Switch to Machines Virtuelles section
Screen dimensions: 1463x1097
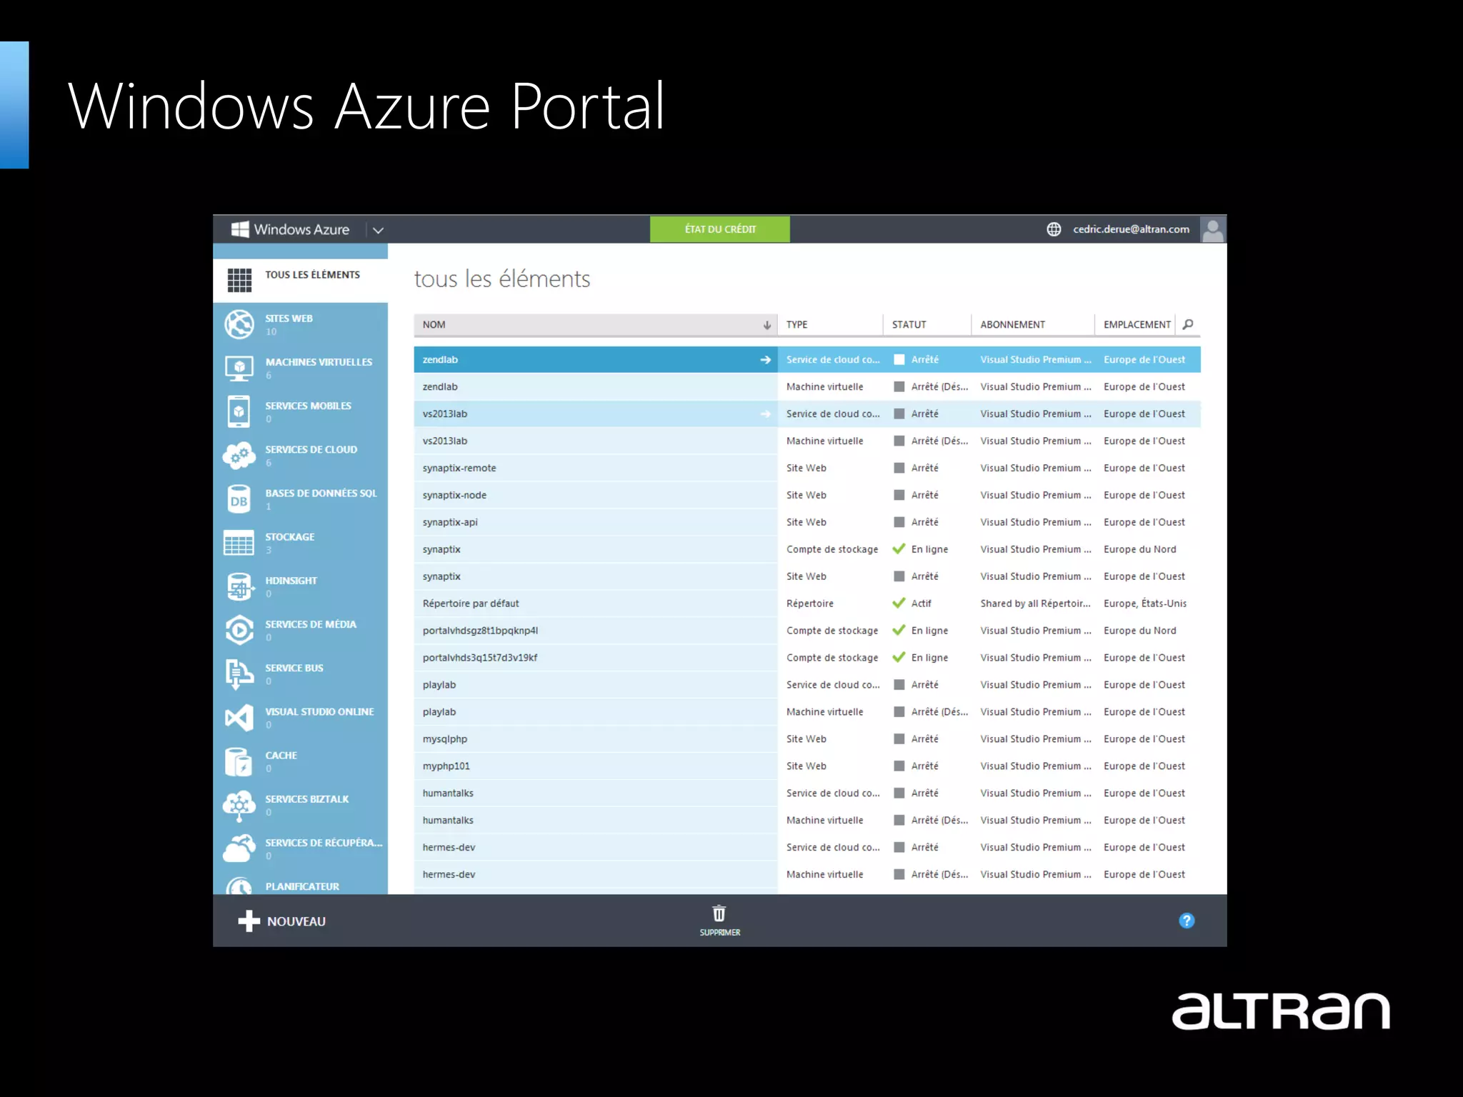coord(301,368)
